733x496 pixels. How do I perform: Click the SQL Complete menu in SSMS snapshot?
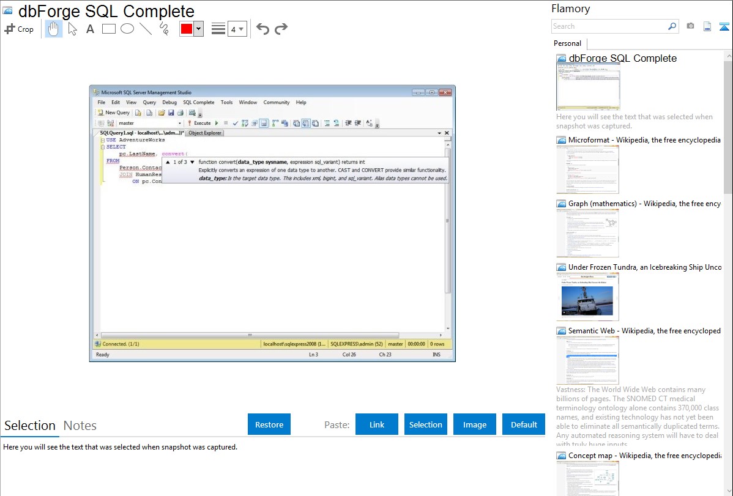[x=199, y=102]
